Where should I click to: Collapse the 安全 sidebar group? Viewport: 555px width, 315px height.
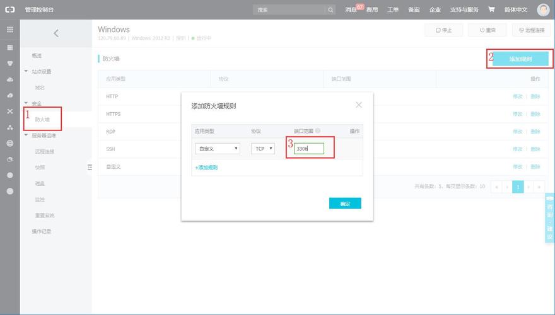tap(26, 103)
